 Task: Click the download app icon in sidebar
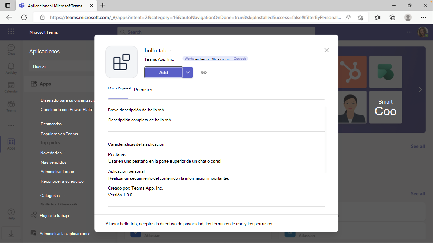11,233
